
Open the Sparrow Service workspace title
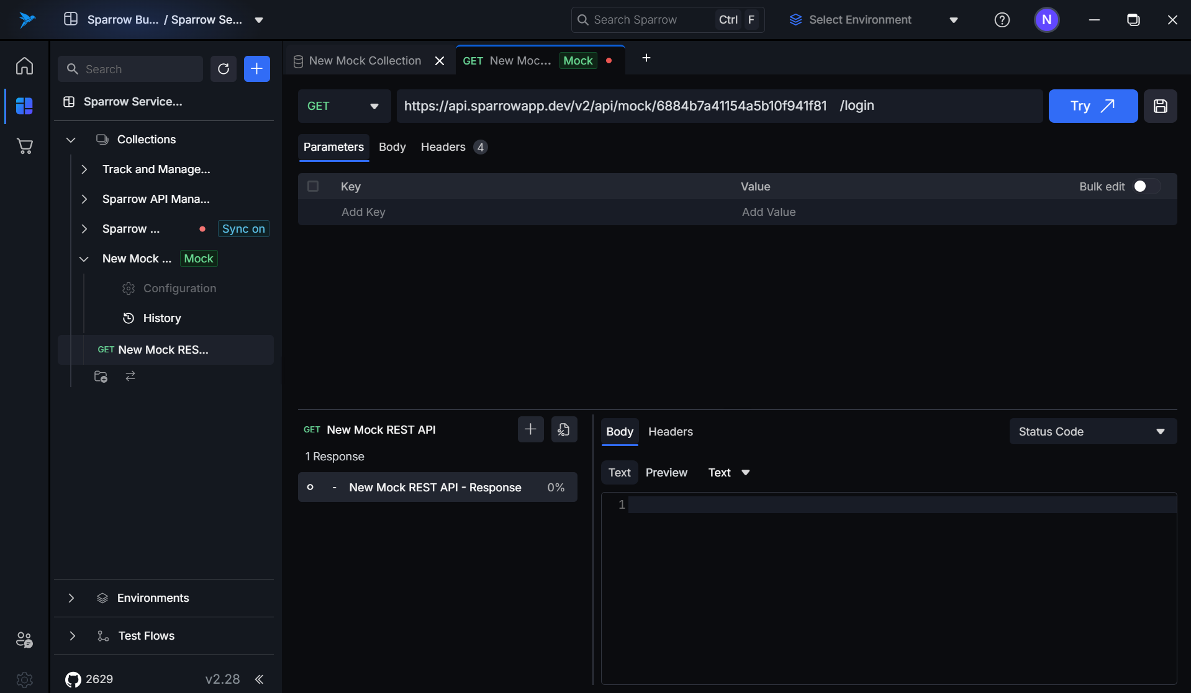click(133, 102)
